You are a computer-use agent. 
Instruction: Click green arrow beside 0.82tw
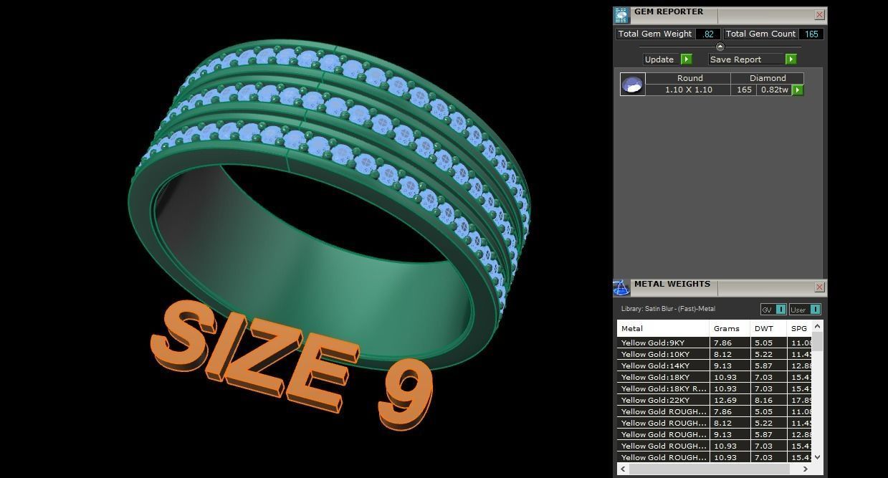pos(798,90)
